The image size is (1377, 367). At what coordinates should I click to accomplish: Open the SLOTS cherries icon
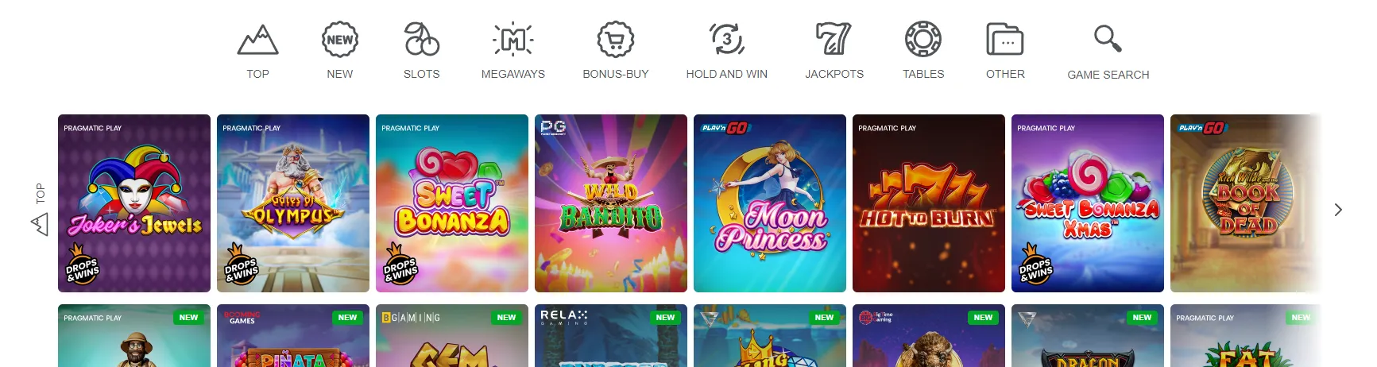click(421, 39)
